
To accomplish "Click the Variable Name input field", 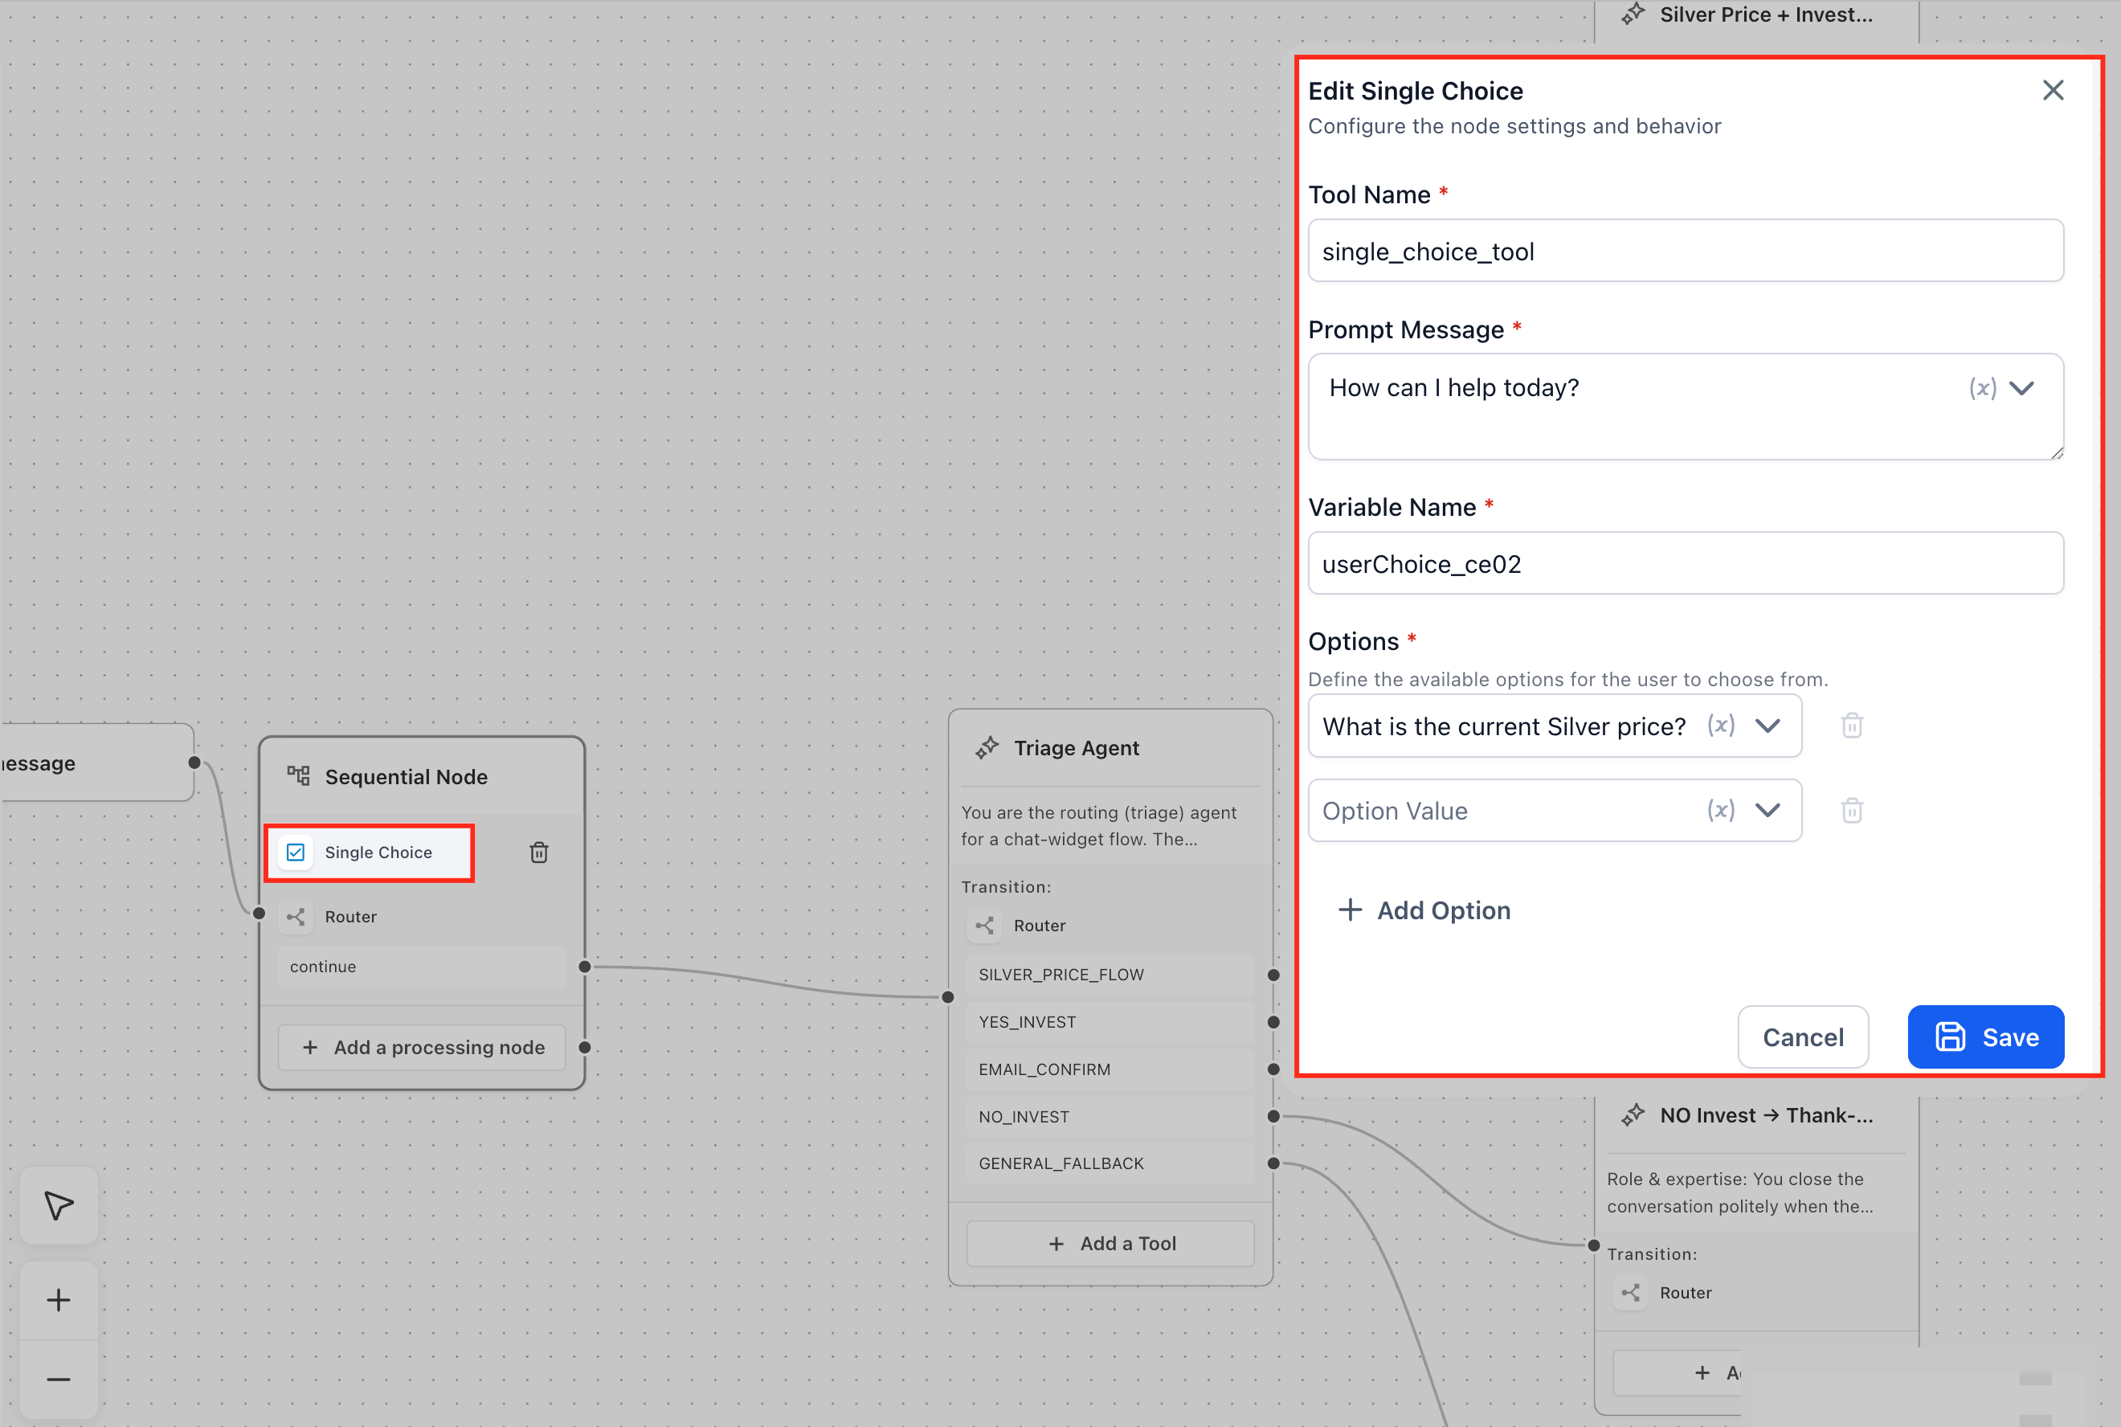I will pos(1684,563).
